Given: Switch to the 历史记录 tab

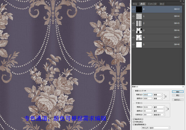Looking at the screenshot, I should click(152, 4).
